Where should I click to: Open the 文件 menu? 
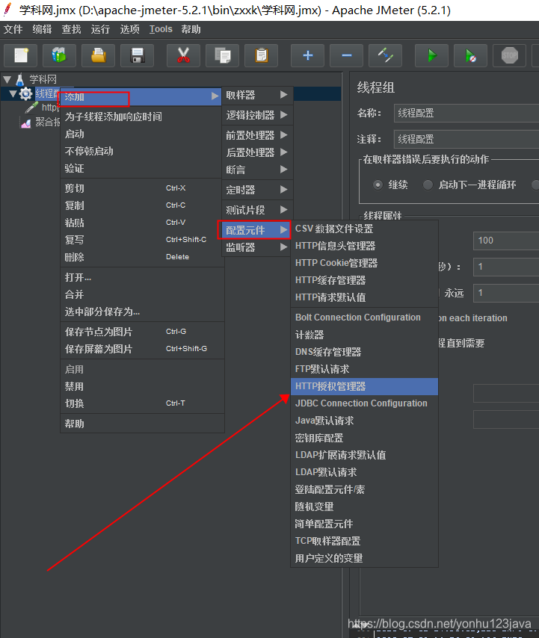coord(13,29)
